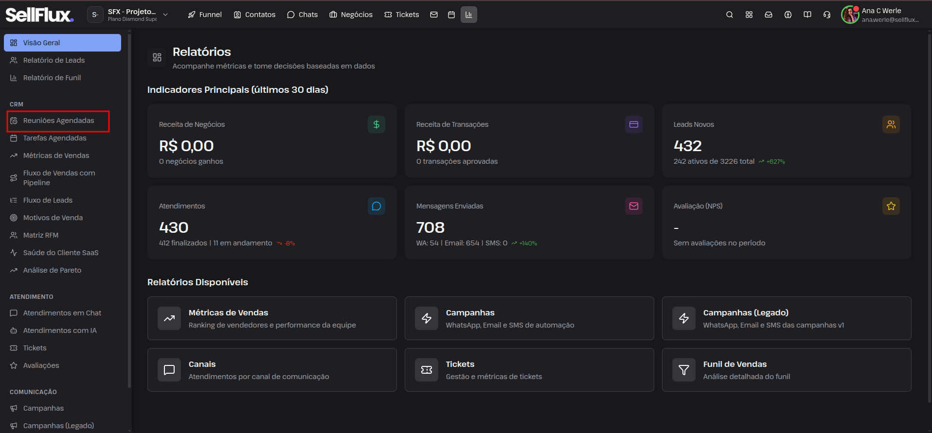Viewport: 932px width, 433px height.
Task: Open the Canais report card
Action: 272,370
